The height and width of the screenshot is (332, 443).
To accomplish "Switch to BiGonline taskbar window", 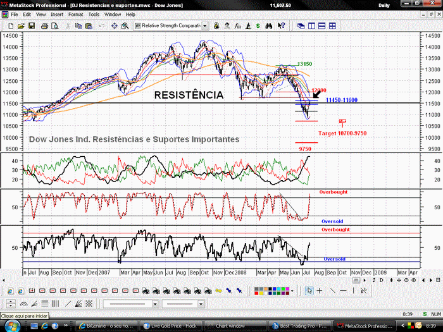I will coord(107,326).
